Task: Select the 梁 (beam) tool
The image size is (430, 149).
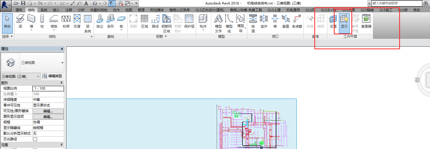Action: (20, 22)
